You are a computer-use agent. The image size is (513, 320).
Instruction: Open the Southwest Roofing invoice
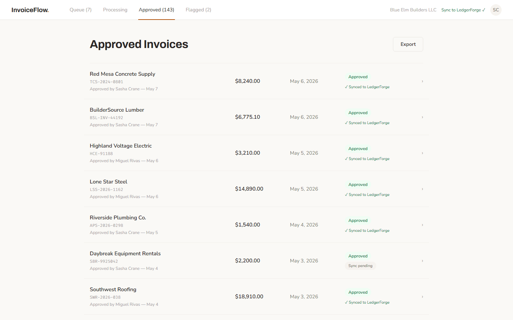[x=256, y=297]
